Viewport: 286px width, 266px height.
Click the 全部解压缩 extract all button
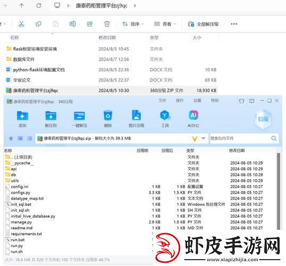click(203, 24)
